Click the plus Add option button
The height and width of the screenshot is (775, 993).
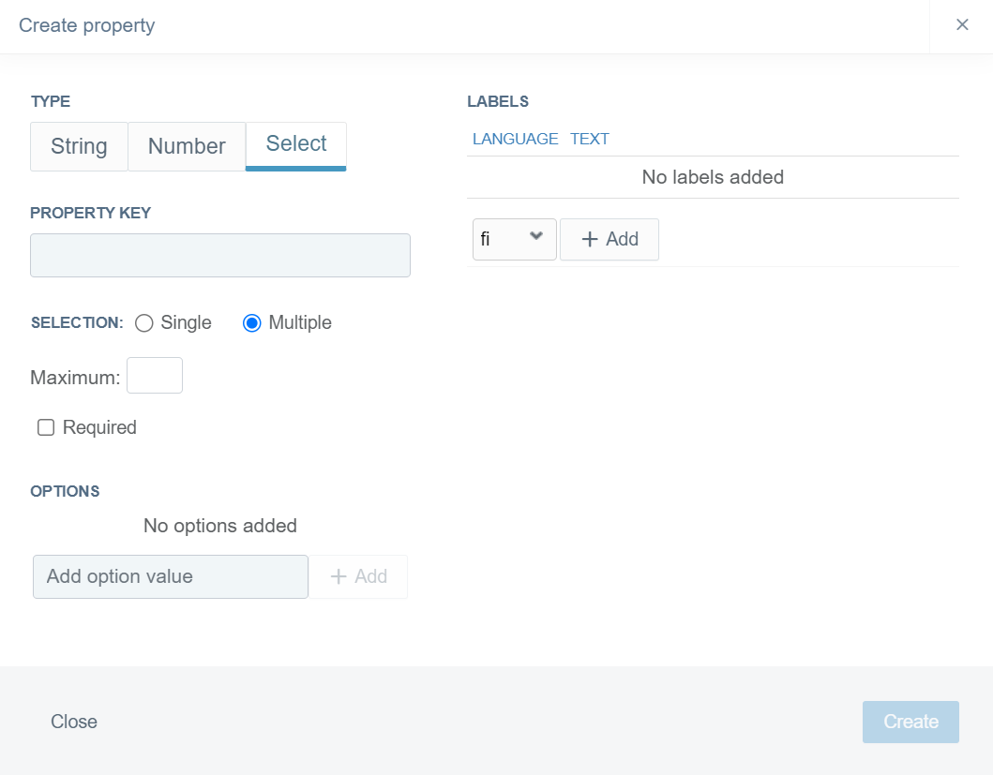(x=358, y=576)
